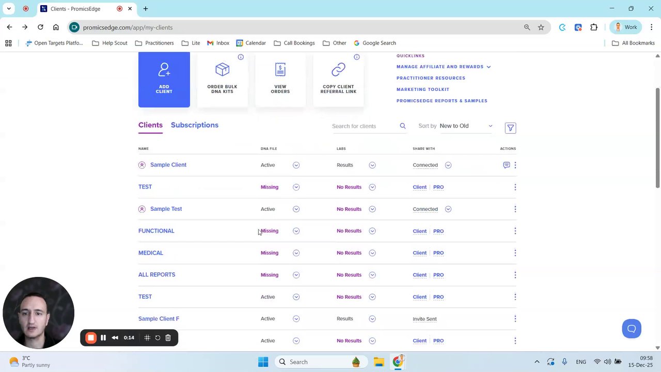Open File Explorer from the taskbar
This screenshot has width=661, height=372.
point(379,362)
